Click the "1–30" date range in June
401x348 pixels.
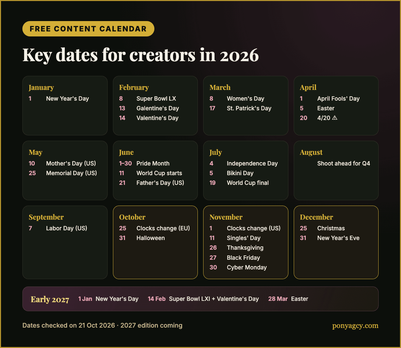(x=125, y=163)
